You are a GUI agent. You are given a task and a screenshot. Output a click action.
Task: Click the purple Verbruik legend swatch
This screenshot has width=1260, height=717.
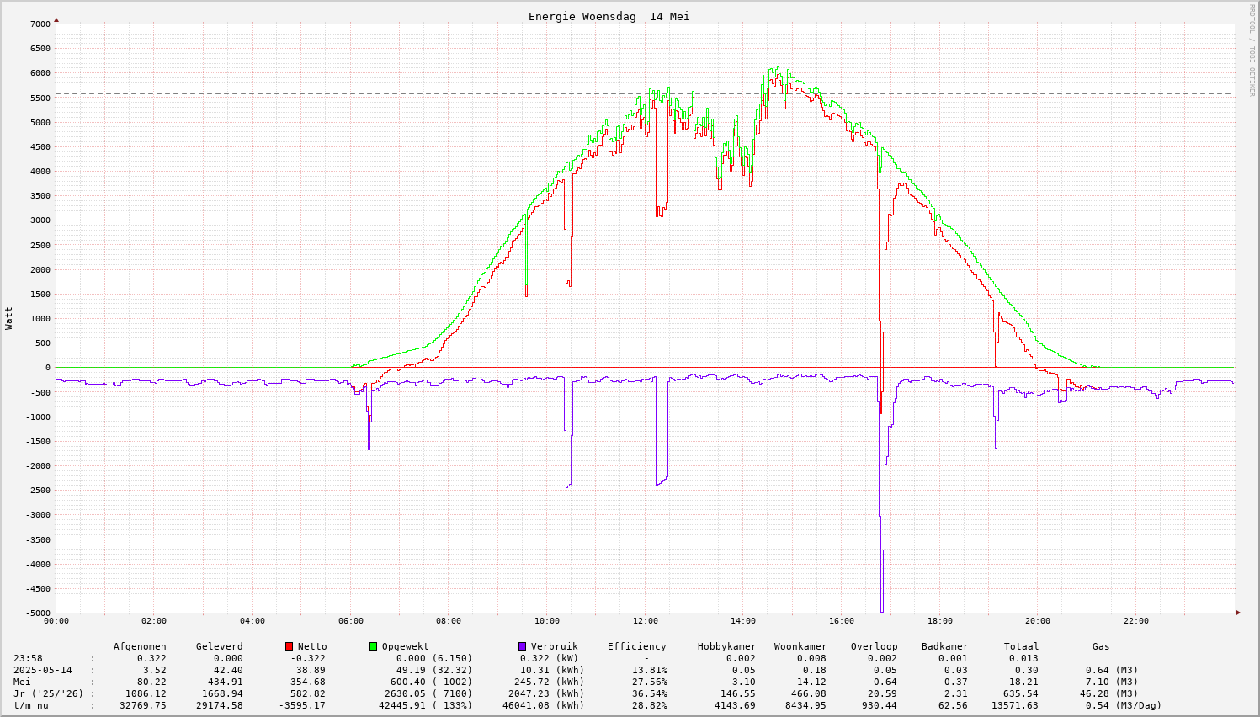tap(523, 646)
